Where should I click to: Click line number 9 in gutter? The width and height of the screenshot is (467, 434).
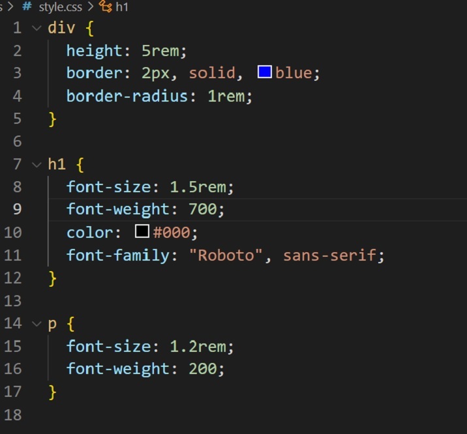(x=17, y=209)
